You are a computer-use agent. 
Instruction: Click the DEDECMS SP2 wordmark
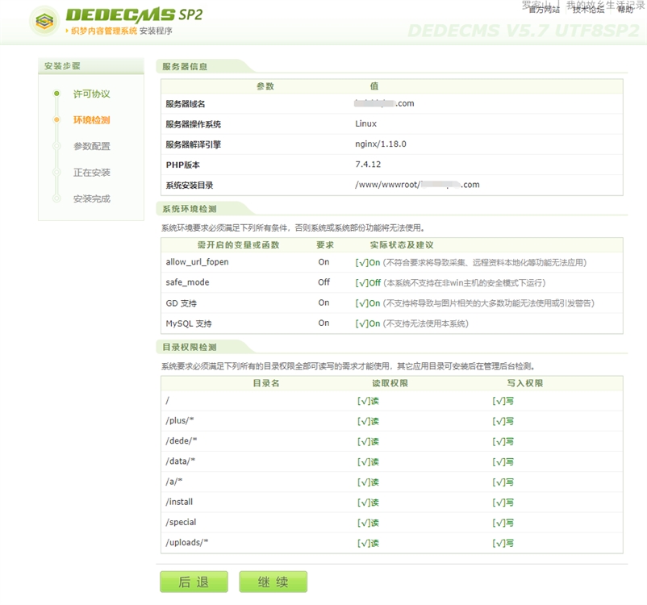point(134,15)
